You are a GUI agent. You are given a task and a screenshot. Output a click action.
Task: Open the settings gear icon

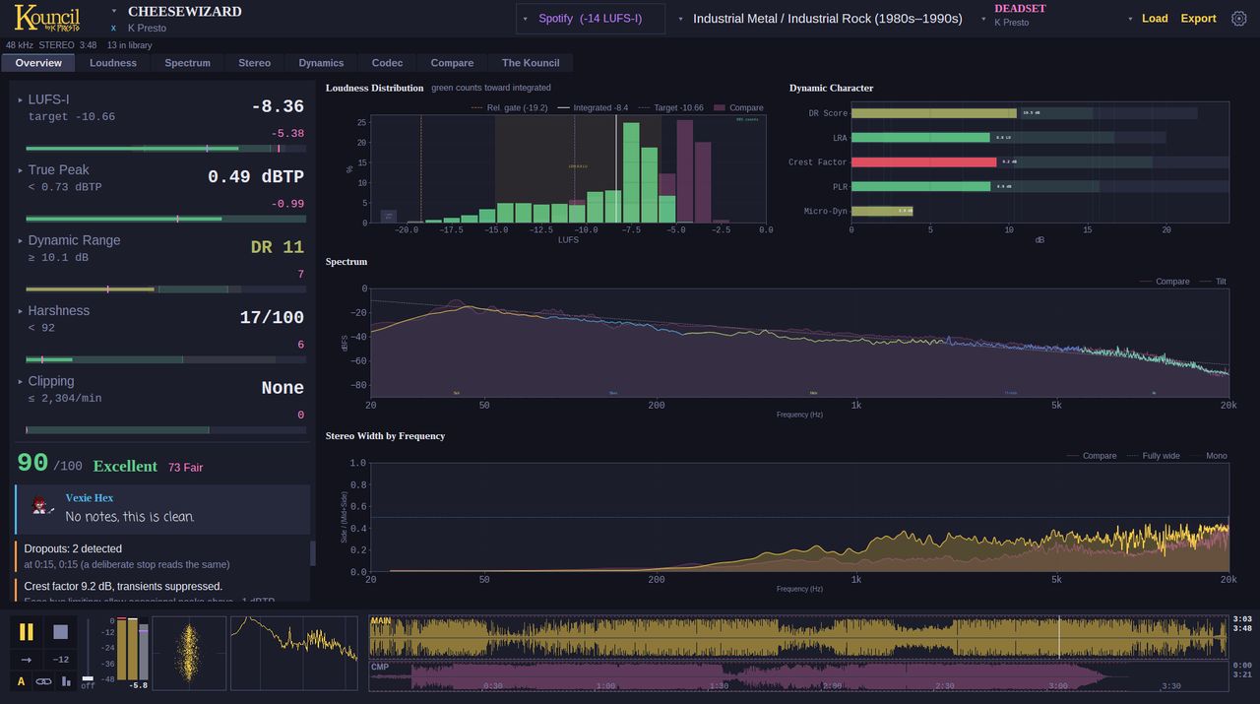(1239, 19)
